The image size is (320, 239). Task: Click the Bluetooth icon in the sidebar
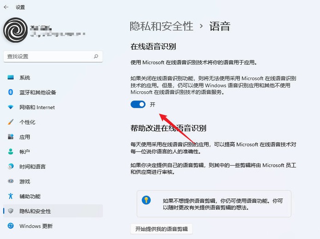click(x=11, y=92)
